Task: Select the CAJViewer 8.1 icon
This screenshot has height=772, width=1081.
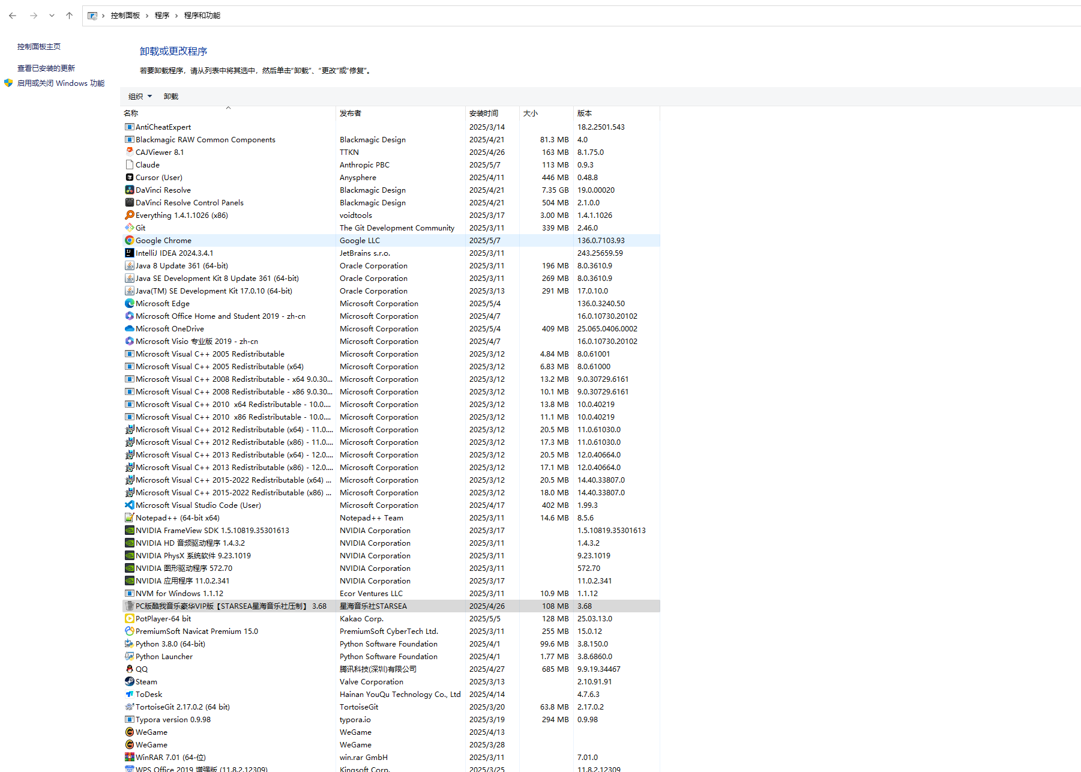Action: (129, 152)
